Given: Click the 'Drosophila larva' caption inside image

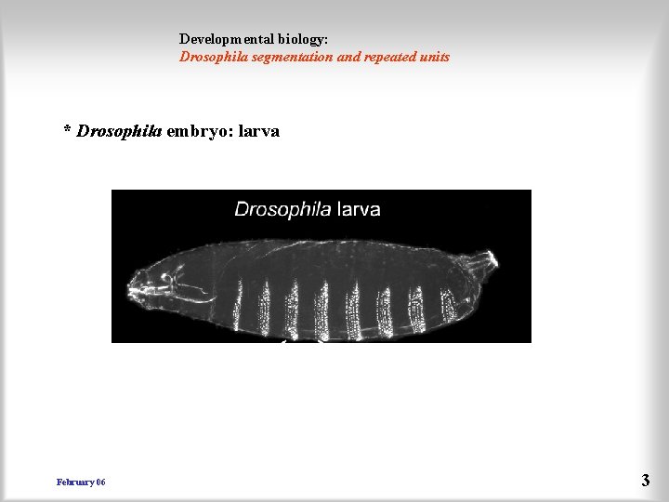Looking at the screenshot, I should pos(308,209).
